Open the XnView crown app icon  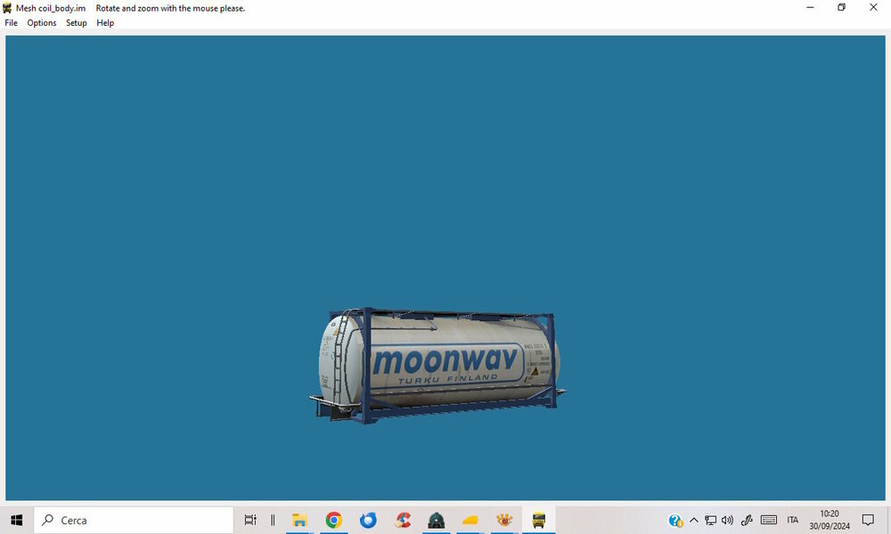pyautogui.click(x=504, y=520)
